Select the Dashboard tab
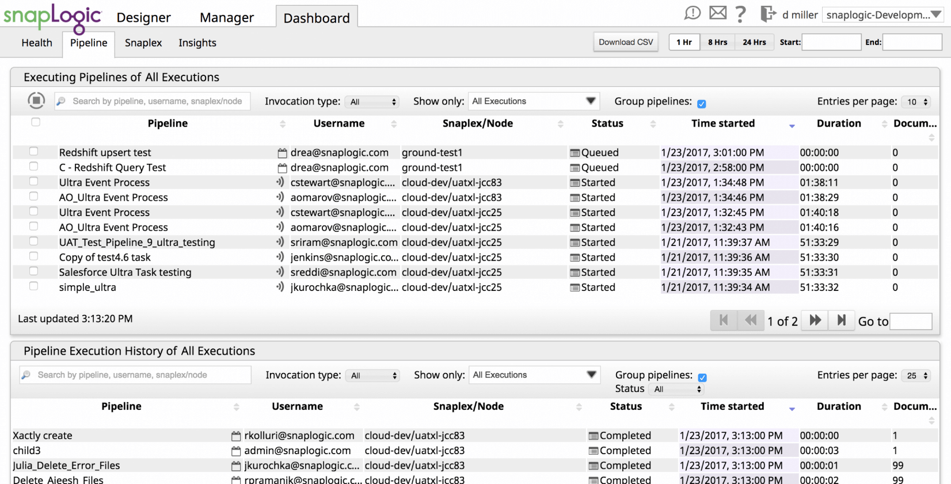 click(x=317, y=18)
